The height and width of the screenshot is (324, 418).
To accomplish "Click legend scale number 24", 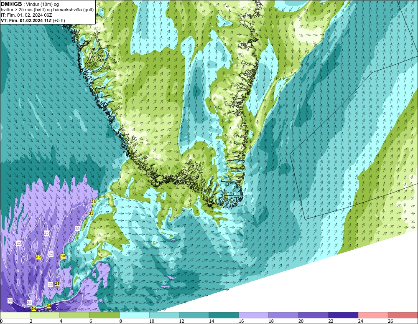I will click(x=361, y=321).
